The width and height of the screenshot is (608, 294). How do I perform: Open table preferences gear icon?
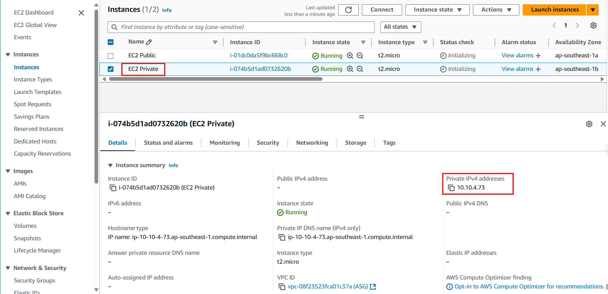pyautogui.click(x=594, y=25)
